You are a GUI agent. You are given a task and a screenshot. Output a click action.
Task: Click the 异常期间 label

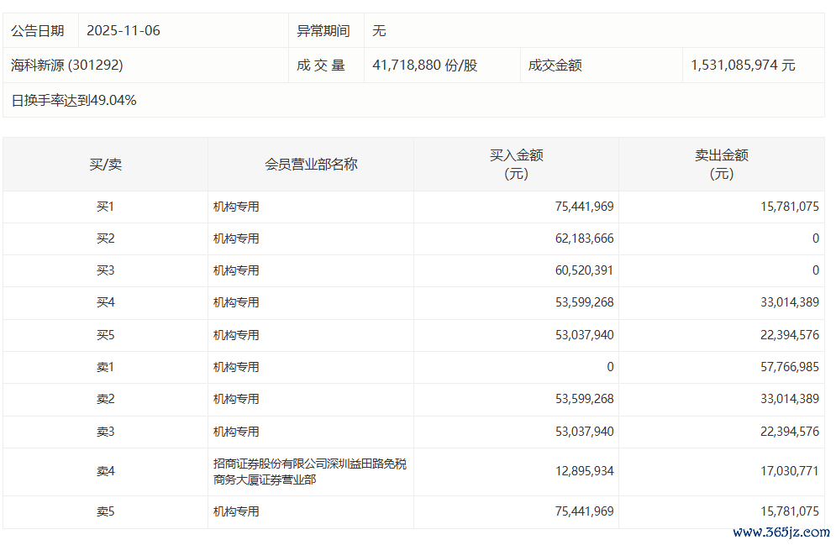point(323,31)
